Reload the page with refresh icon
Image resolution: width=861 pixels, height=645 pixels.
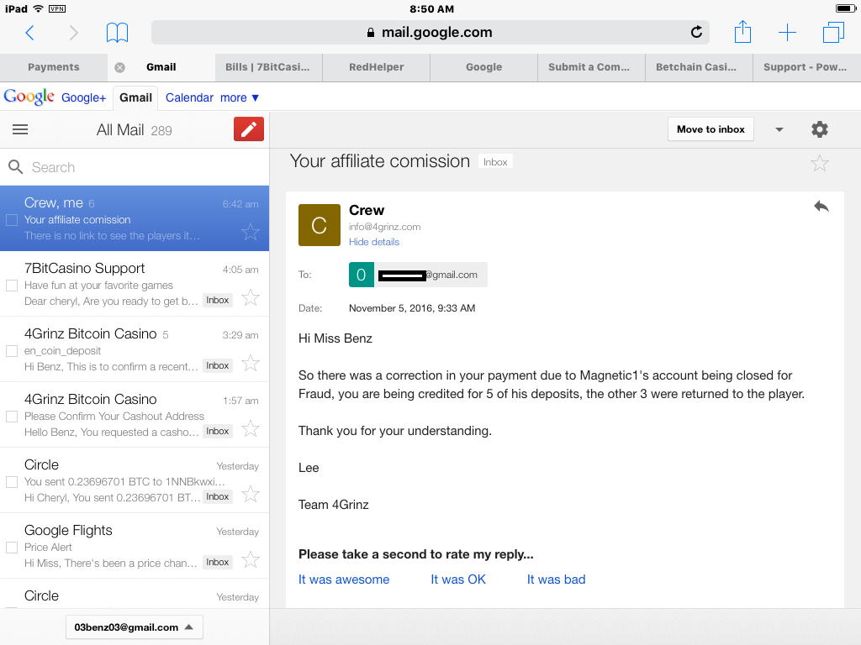click(696, 33)
